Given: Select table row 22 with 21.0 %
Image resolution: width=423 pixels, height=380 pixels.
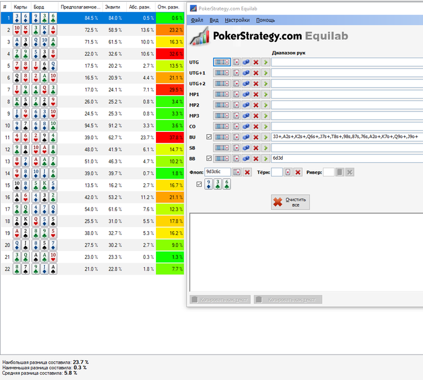Looking at the screenshot, I should tap(92, 269).
